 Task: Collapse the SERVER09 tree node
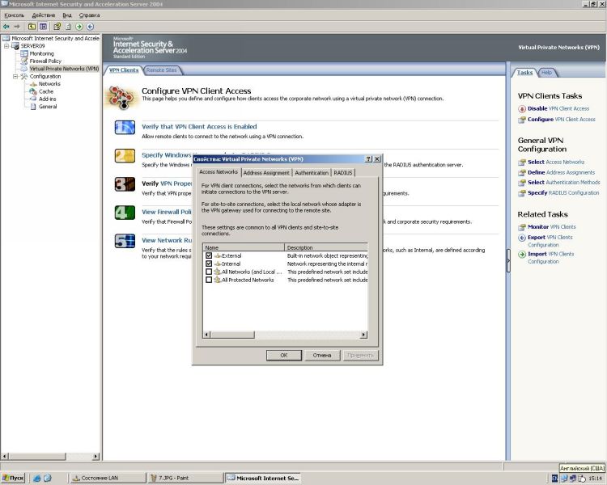[6, 45]
